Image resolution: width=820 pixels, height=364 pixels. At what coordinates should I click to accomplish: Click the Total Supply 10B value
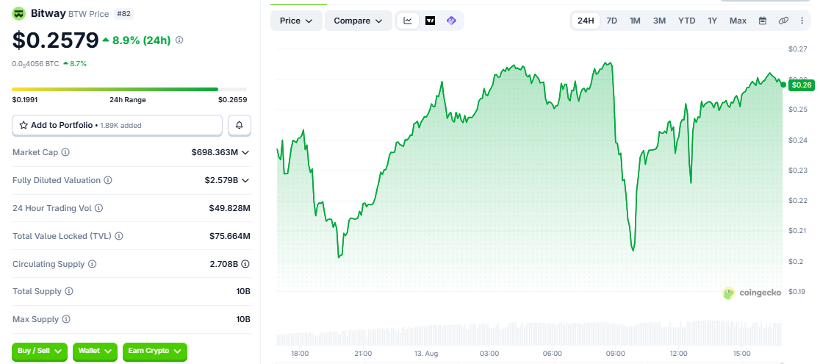pyautogui.click(x=243, y=291)
